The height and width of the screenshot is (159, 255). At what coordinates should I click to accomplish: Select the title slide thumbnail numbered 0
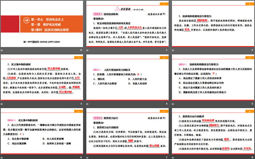tap(42, 24)
